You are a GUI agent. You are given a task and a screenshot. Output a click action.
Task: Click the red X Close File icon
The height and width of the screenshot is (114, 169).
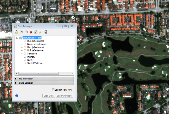(x=31, y=32)
